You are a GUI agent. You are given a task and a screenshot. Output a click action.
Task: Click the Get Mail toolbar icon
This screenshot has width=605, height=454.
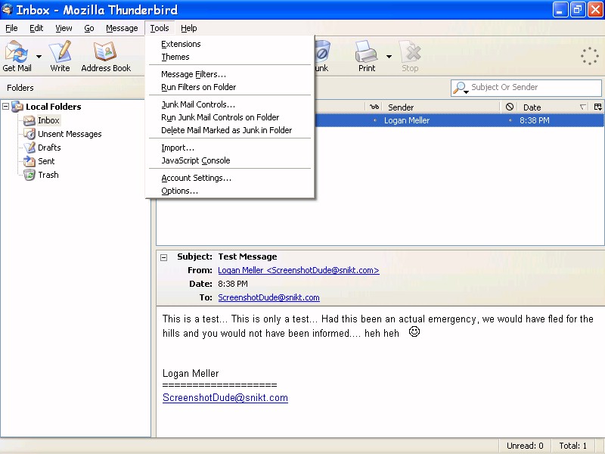click(x=17, y=56)
